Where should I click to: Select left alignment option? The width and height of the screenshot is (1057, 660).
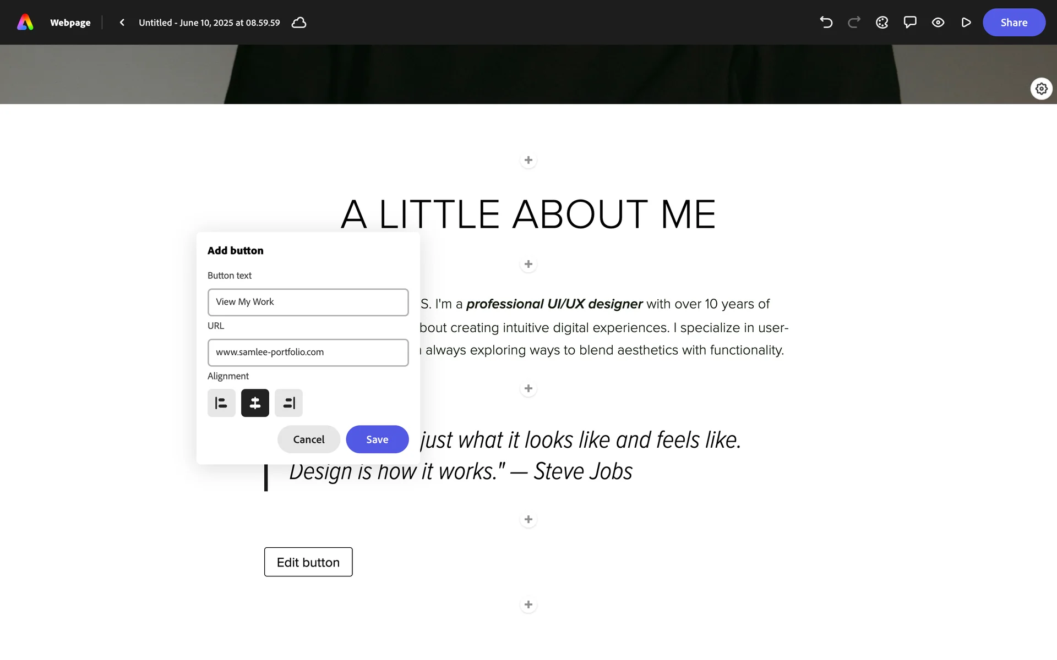[221, 403]
